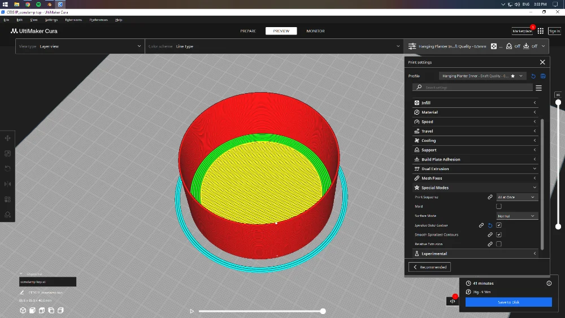The height and width of the screenshot is (318, 565).
Task: Open the setting visibility hamburger menu
Action: [538, 88]
